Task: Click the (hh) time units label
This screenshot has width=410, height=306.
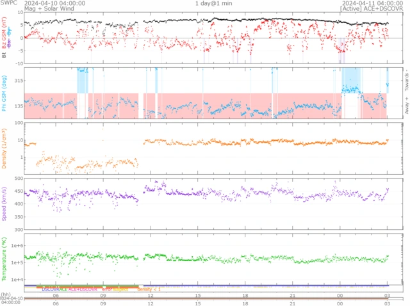Action: (x=6, y=293)
